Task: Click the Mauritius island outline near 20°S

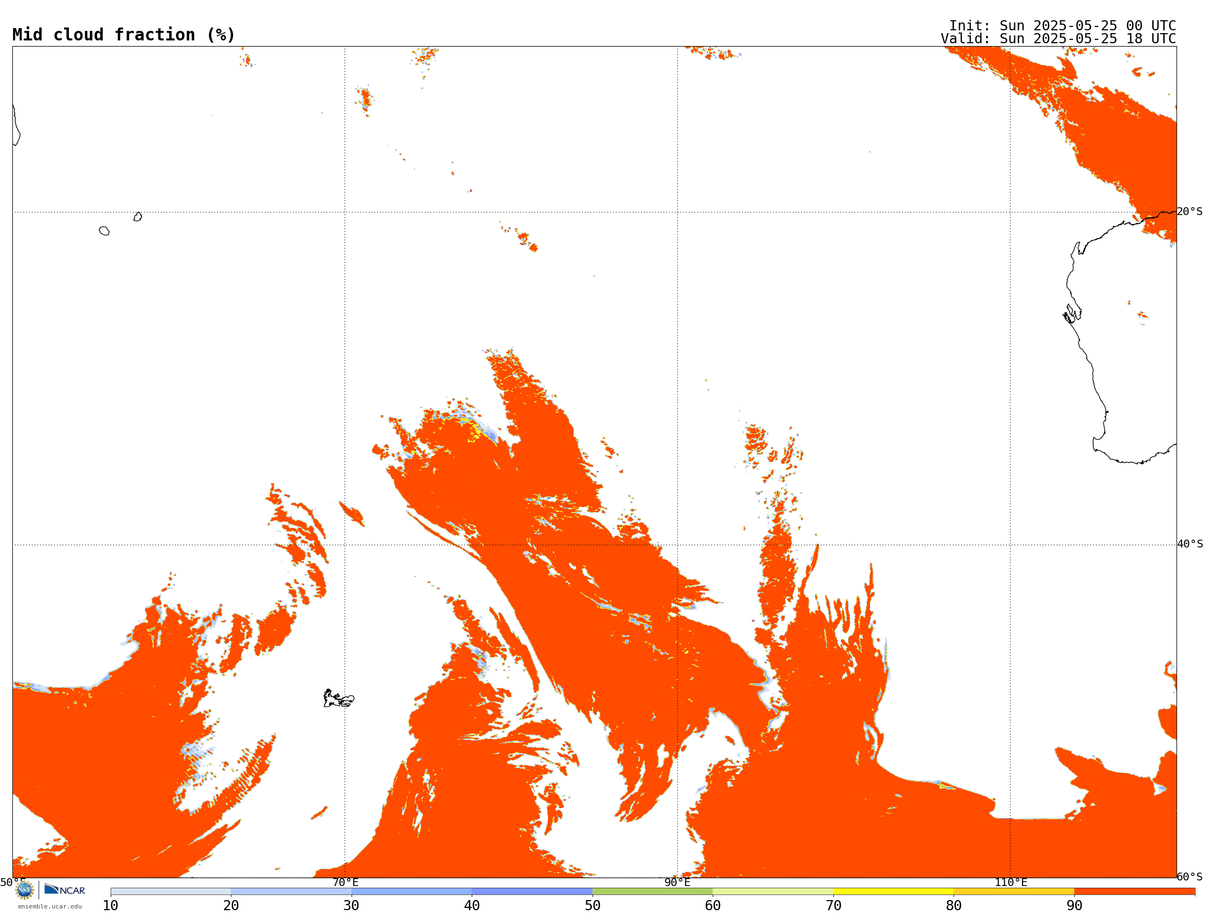Action: [138, 217]
